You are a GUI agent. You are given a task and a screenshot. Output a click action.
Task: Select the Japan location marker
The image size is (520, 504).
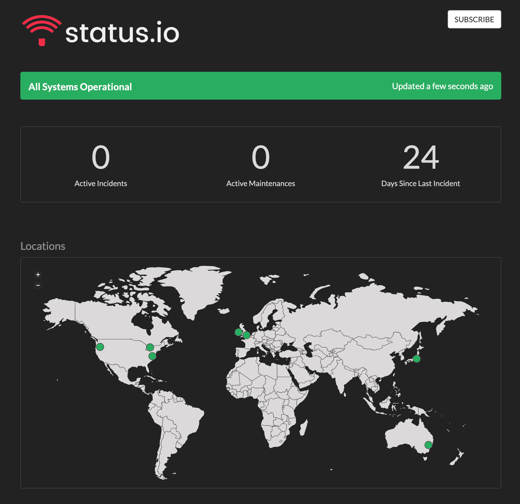[x=417, y=359]
